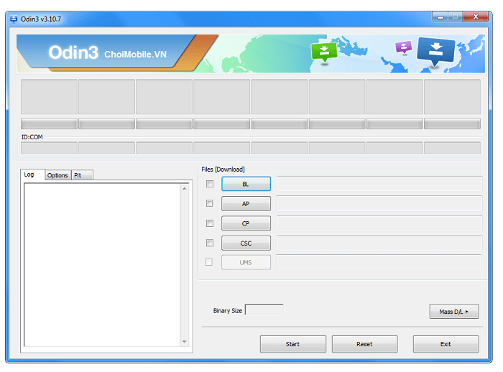Select the Log tab
Viewport: 503px width, 372px height.
click(29, 175)
